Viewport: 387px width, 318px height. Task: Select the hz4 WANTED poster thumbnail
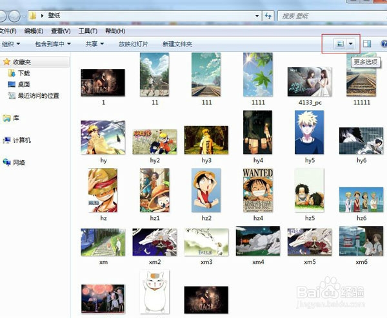point(258,190)
